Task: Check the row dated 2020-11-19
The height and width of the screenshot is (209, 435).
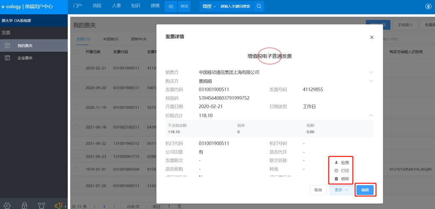Action: coord(75,107)
